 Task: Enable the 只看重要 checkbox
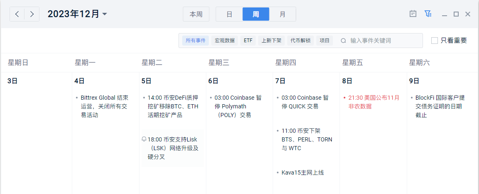(x=435, y=41)
